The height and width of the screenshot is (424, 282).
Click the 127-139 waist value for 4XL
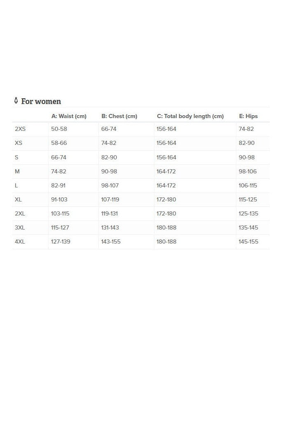[61, 242]
